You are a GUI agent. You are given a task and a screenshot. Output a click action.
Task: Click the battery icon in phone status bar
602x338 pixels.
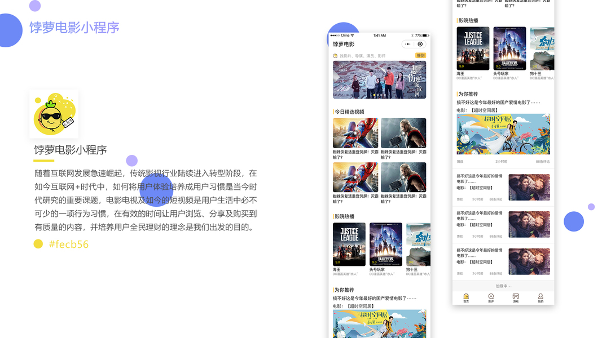point(425,35)
